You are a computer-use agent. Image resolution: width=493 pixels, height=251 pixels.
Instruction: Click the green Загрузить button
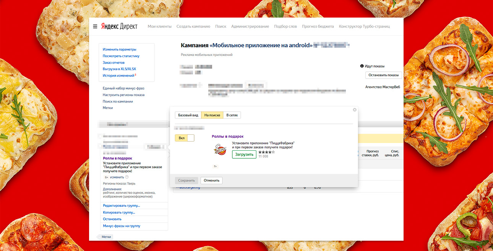click(244, 154)
